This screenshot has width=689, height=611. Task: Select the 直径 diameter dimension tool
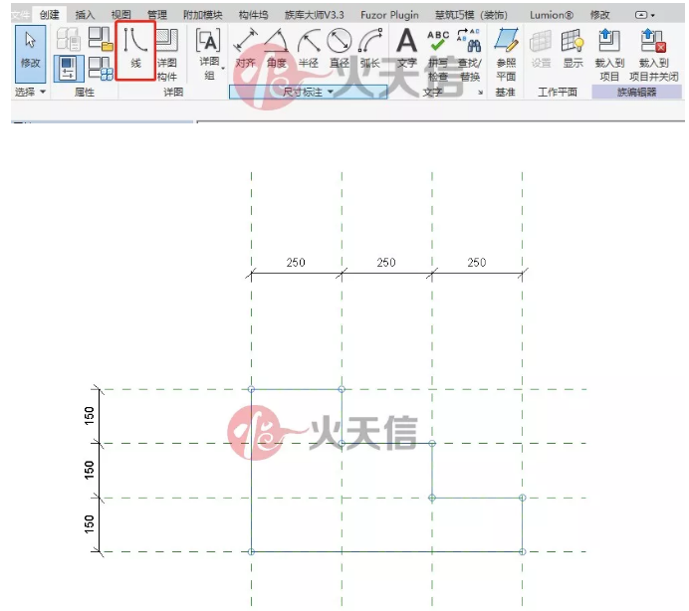point(340,49)
